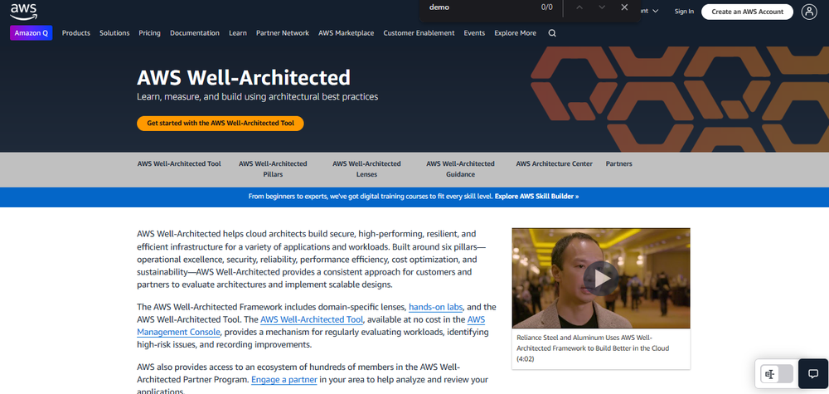Open the Solutions menu
This screenshot has height=394, width=829.
114,33
